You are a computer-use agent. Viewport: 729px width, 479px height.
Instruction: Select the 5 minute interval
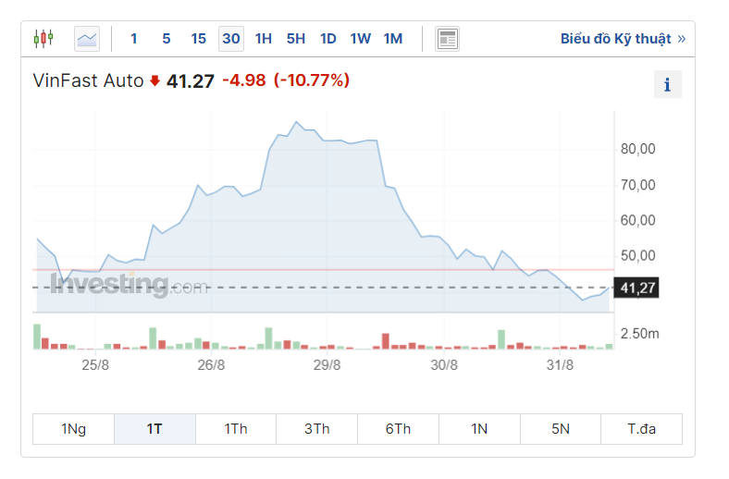167,39
